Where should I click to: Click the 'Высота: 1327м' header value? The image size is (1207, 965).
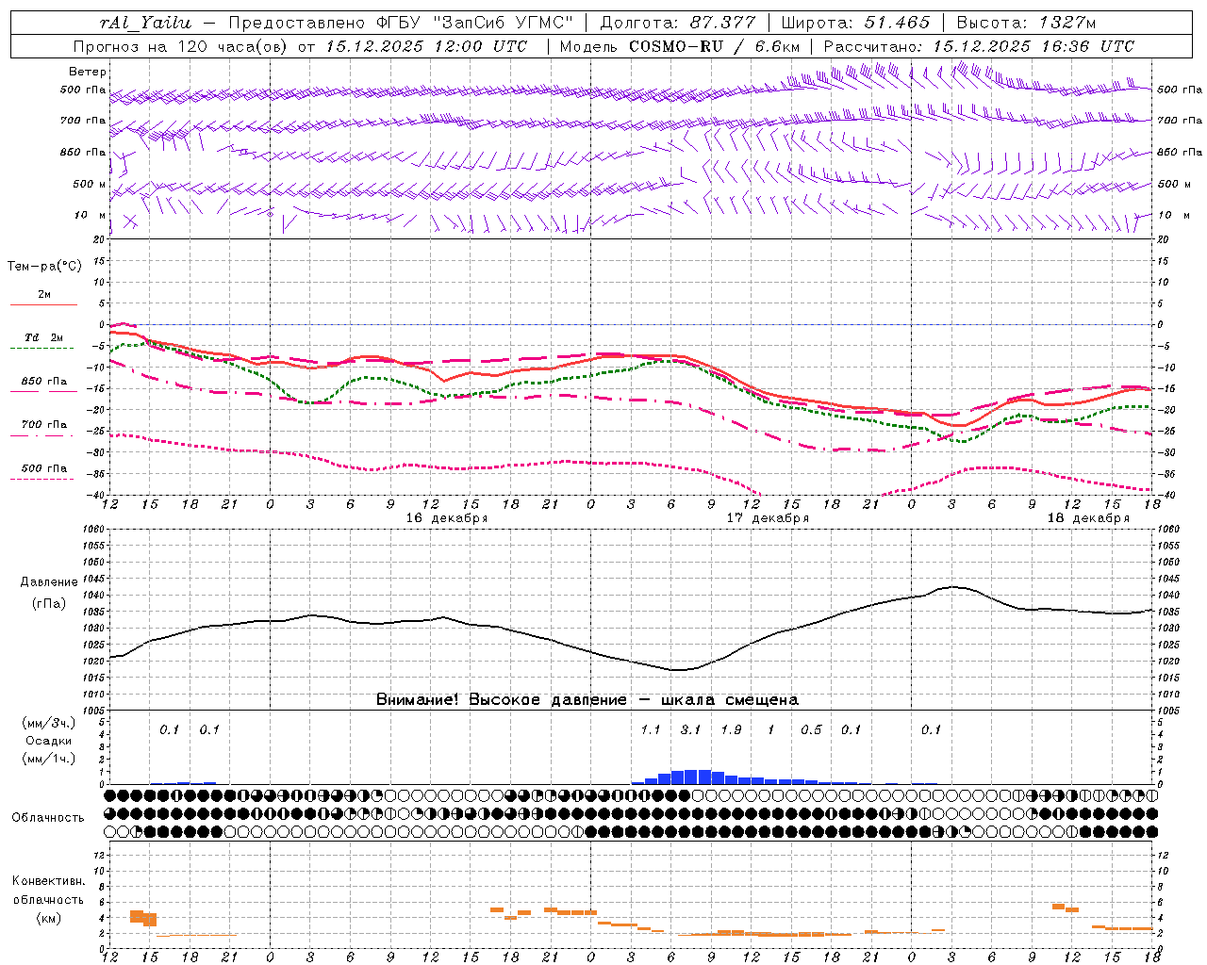tap(1028, 23)
